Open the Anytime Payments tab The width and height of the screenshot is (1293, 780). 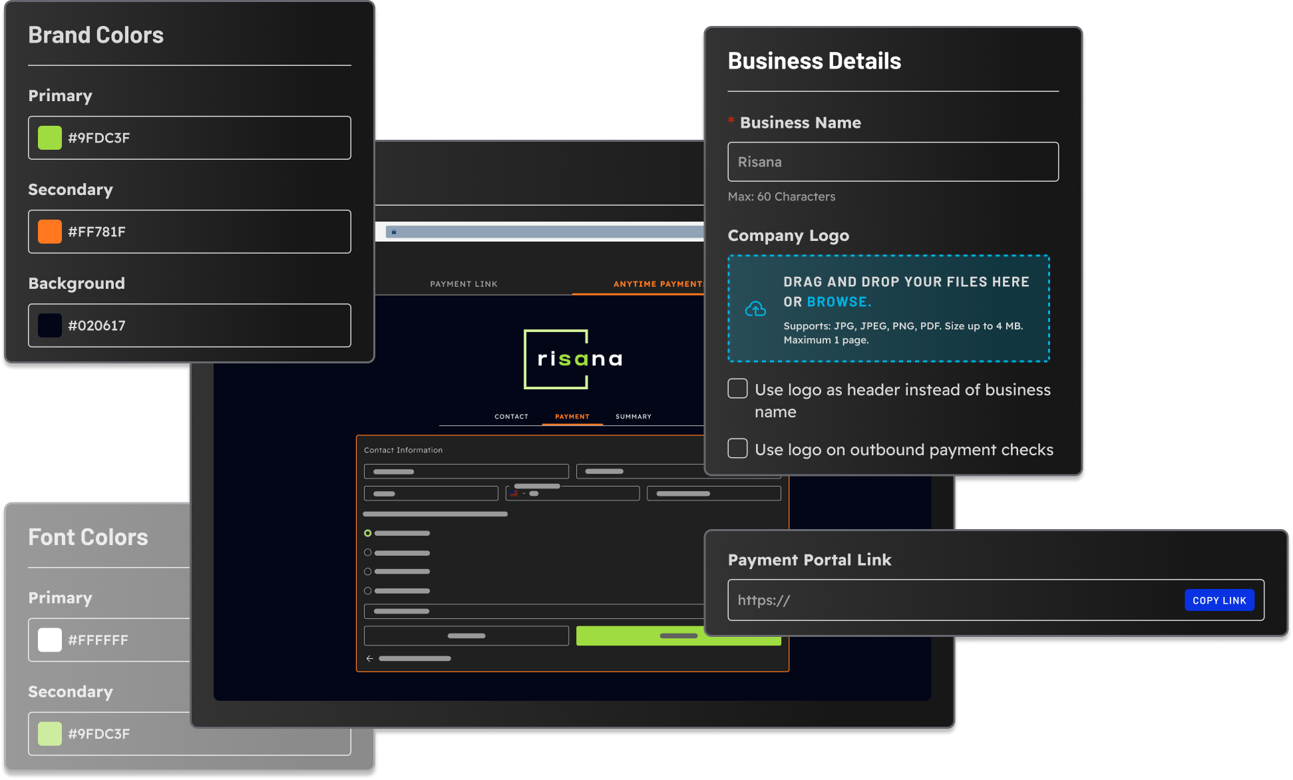[657, 284]
